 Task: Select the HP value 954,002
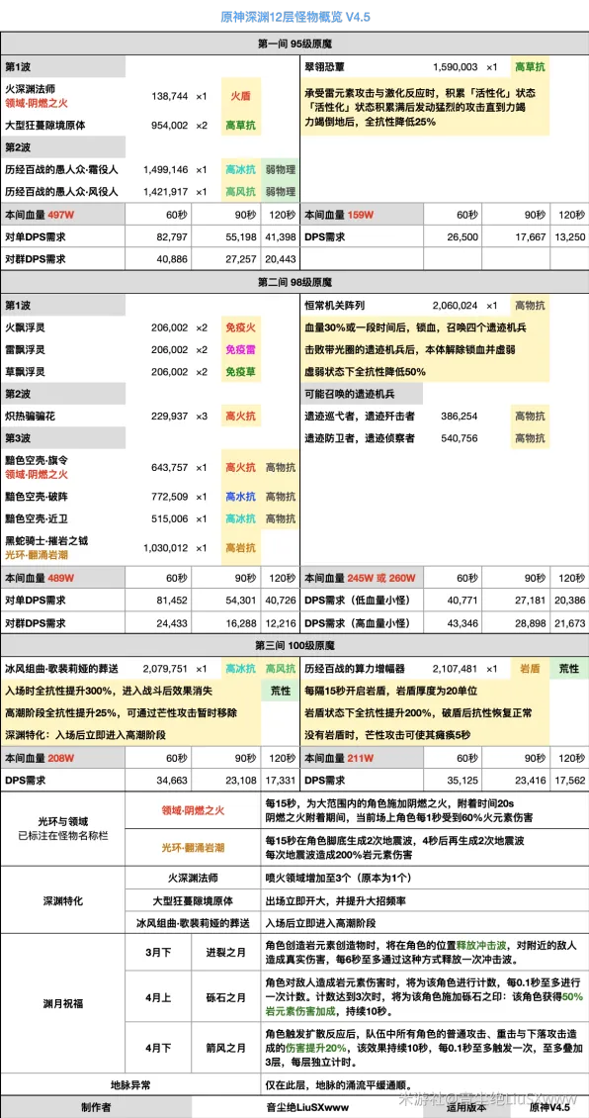(x=170, y=125)
